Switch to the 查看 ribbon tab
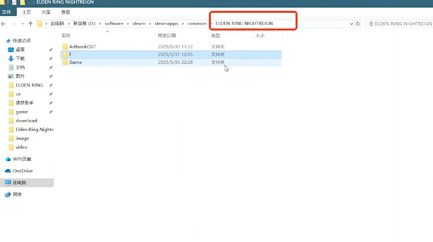The width and height of the screenshot is (433, 242). pos(66,12)
